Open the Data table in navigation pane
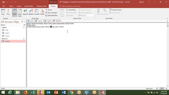This screenshot has height=95, width=169. (7, 30)
